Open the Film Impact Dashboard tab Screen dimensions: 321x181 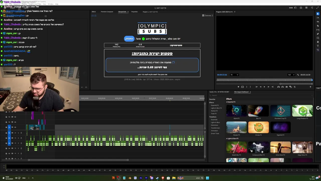click(x=241, y=92)
